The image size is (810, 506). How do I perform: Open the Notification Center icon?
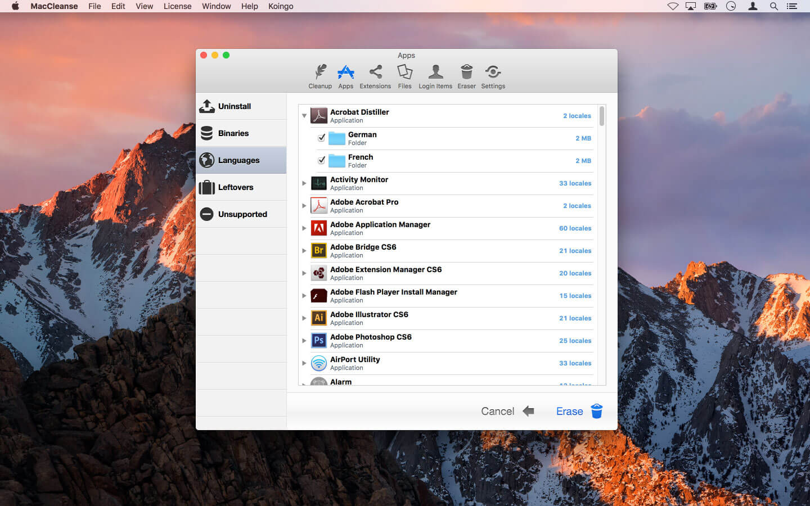click(x=792, y=6)
